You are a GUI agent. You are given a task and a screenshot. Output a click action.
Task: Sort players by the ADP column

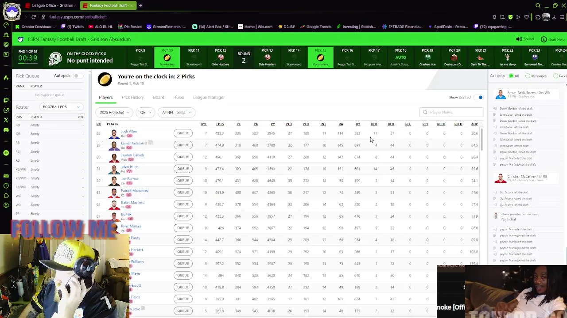coord(474,124)
